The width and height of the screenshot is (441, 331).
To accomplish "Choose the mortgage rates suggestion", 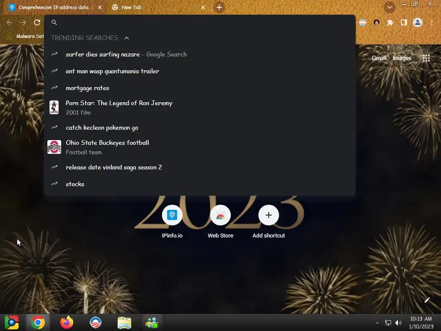I will (x=200, y=88).
